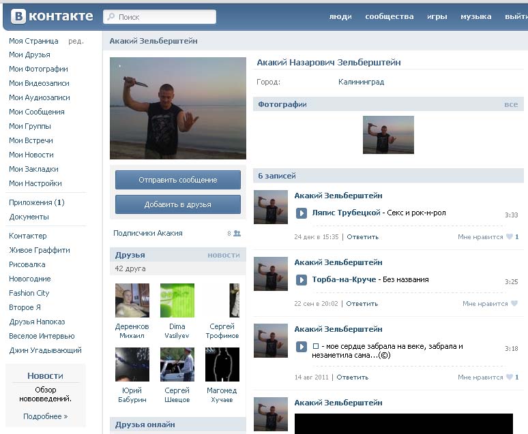528x434 pixels.
Task: Go to Моя Страница
Action: tap(33, 41)
